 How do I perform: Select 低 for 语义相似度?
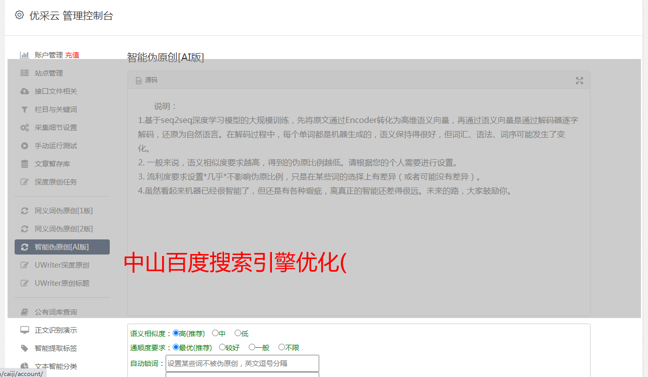(238, 333)
